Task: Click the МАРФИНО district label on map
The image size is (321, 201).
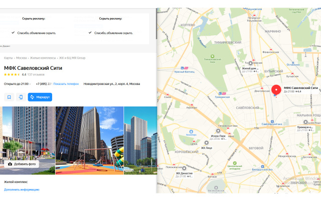Action: pos(273,31)
